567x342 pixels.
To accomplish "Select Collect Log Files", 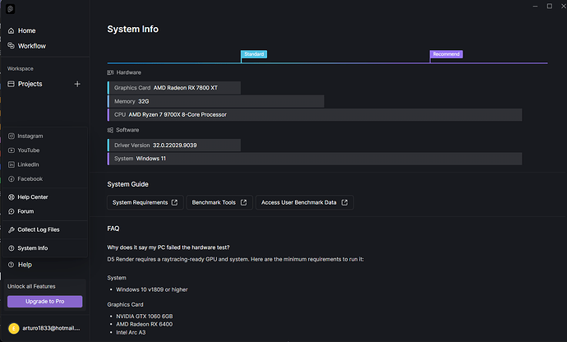I will pos(38,230).
